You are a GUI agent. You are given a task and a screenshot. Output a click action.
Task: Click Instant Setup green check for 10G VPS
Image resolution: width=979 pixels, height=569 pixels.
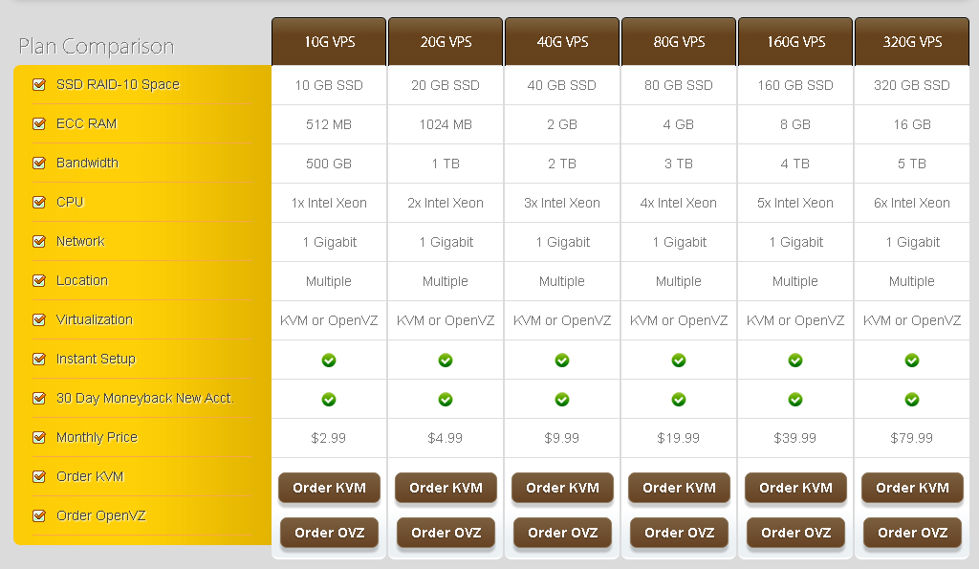coord(329,361)
